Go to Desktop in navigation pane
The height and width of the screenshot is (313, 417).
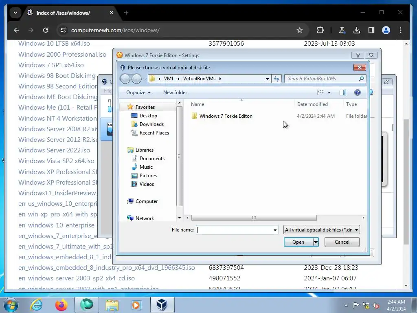pyautogui.click(x=148, y=116)
